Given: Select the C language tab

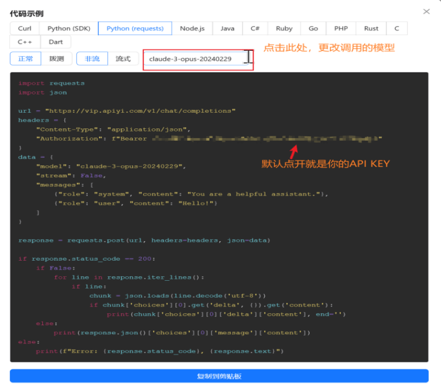Looking at the screenshot, I should [397, 29].
